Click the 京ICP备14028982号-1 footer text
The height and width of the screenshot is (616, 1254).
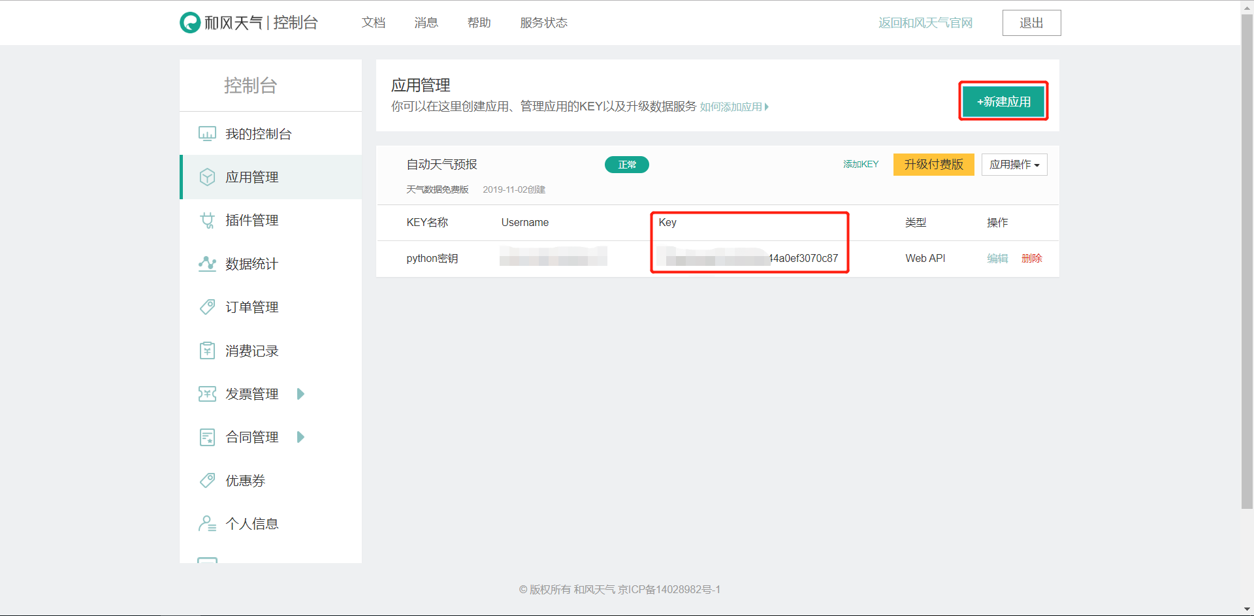669,589
